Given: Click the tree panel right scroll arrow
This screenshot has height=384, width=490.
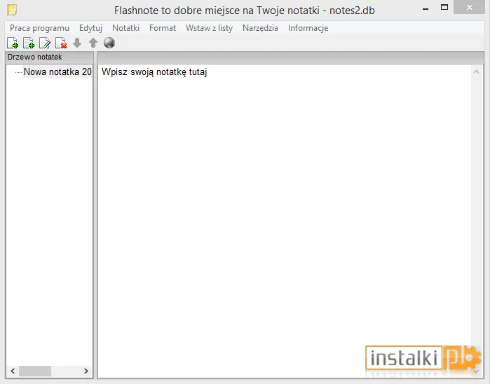Looking at the screenshot, I should 86,371.
